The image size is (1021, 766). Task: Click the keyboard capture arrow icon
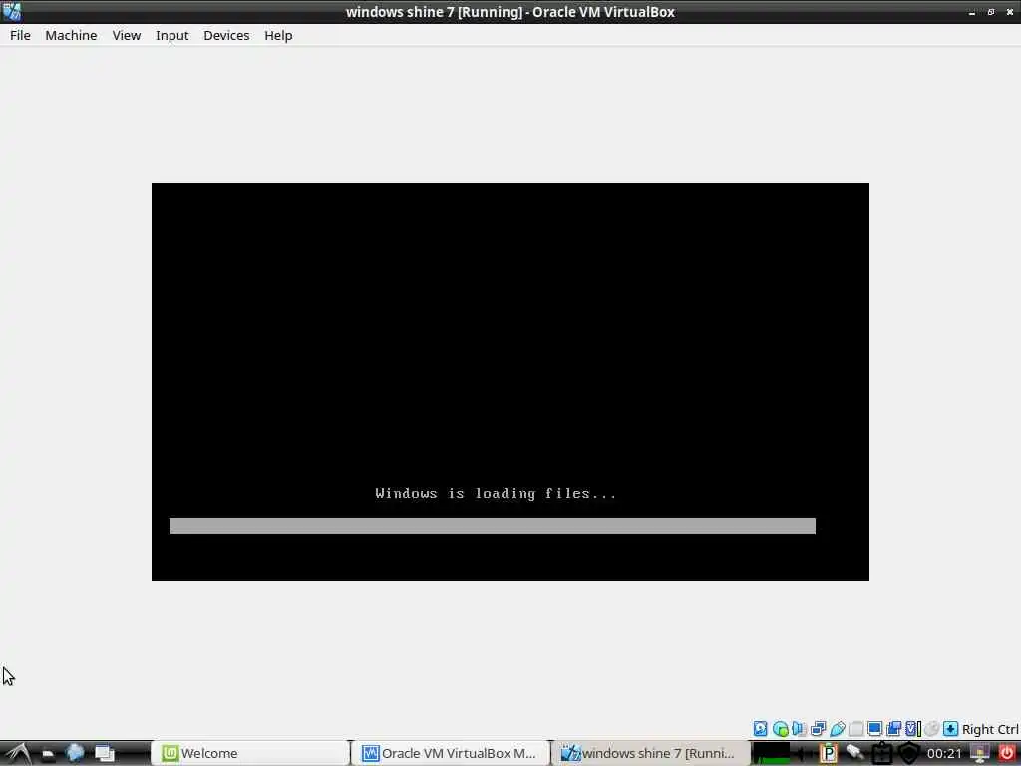tap(950, 729)
